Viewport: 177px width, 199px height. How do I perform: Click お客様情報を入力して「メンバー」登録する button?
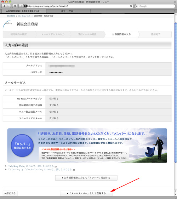pyautogui.click(x=86, y=178)
